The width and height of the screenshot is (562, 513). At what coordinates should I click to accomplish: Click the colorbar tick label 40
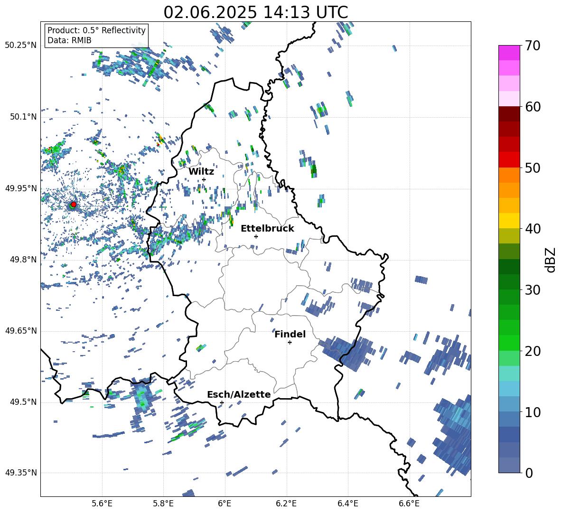click(x=532, y=229)
